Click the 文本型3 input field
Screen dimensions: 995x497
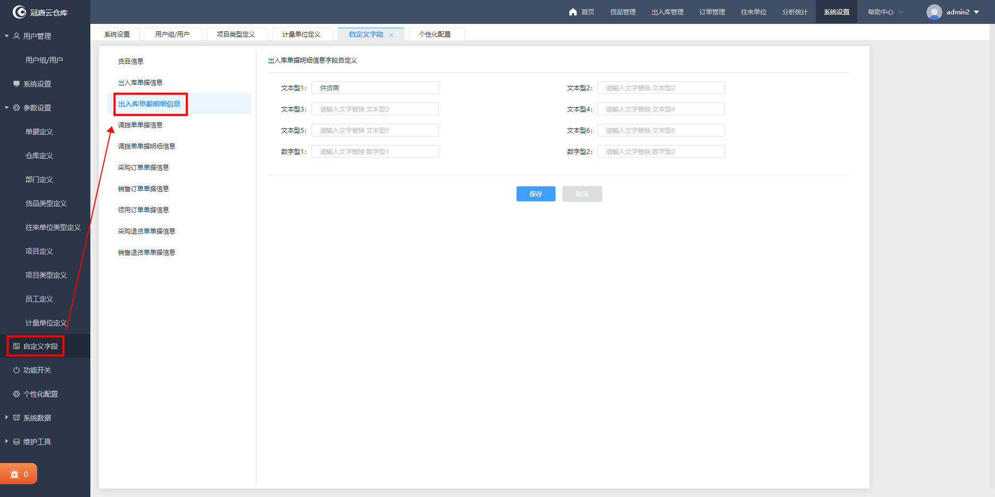(375, 109)
